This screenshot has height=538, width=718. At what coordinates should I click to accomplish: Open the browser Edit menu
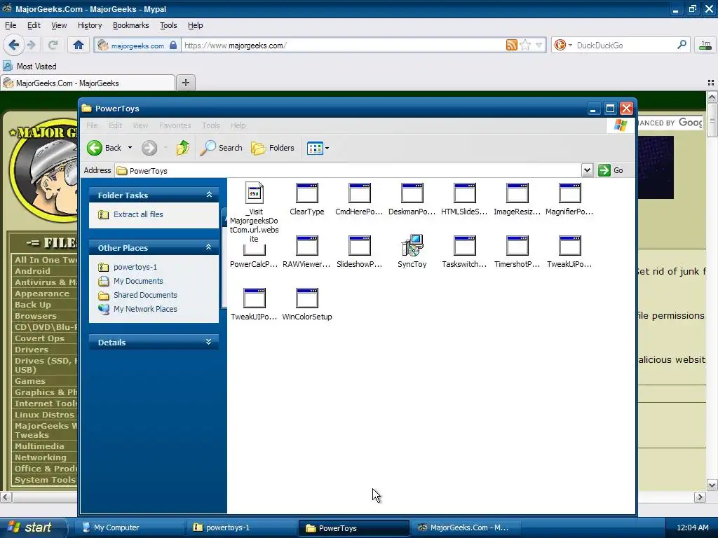click(34, 25)
